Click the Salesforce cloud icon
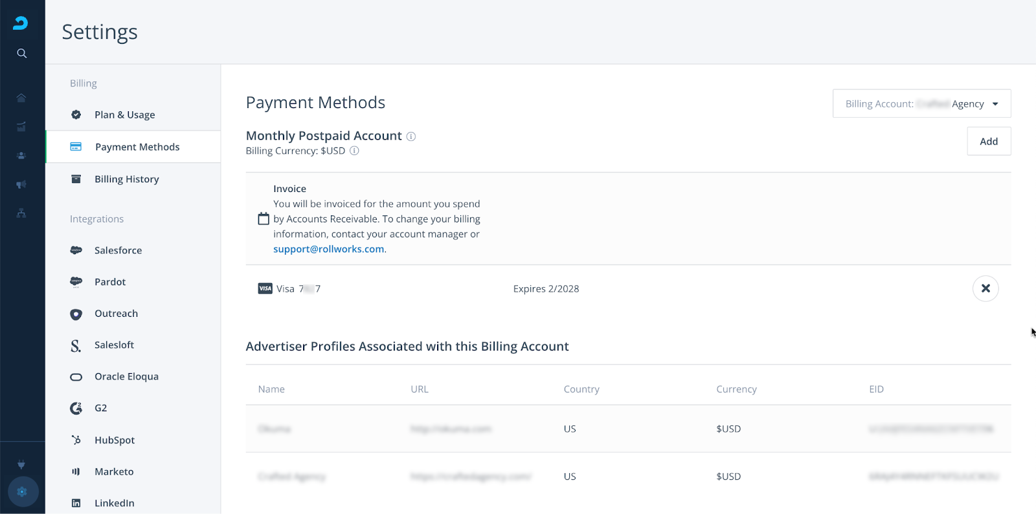 click(x=76, y=250)
